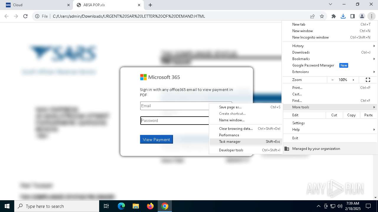Select the ABSA POP.xls tab
The image size is (378, 212).
click(108, 5)
